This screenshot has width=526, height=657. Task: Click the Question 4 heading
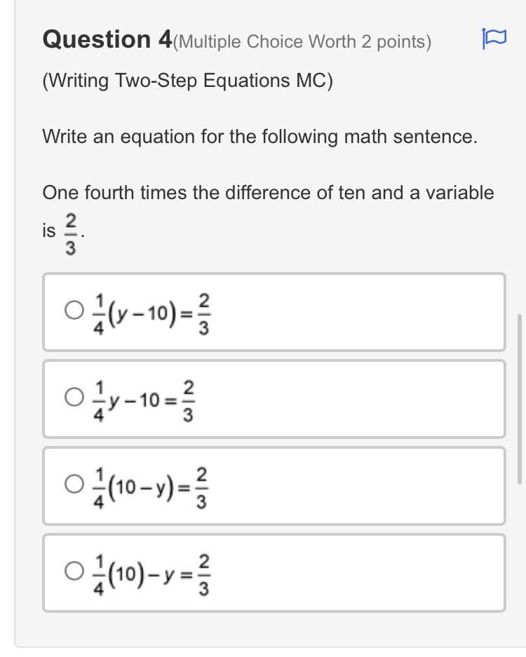coord(107,39)
